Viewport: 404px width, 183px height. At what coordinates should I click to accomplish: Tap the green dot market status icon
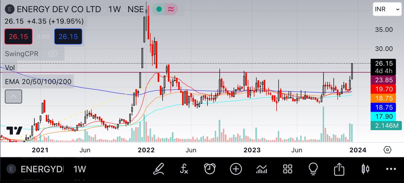point(159,10)
